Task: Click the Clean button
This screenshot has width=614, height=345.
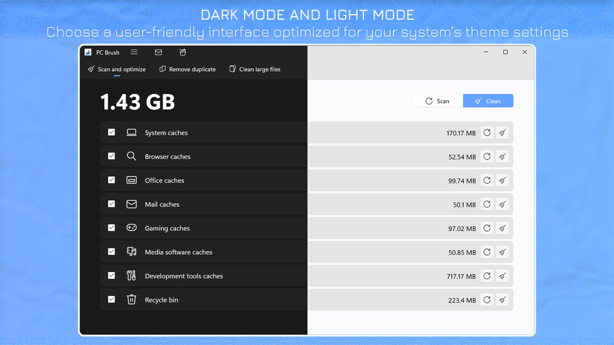Action: [488, 101]
